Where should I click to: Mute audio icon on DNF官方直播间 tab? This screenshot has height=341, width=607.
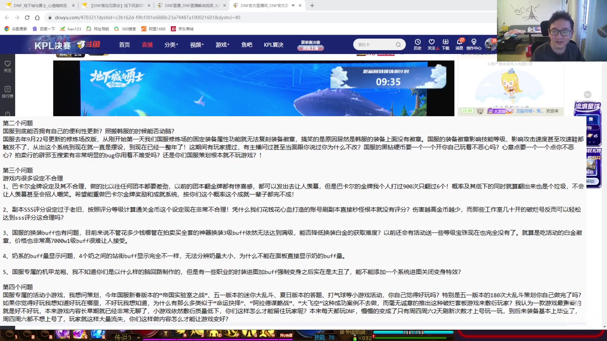[x=293, y=5]
